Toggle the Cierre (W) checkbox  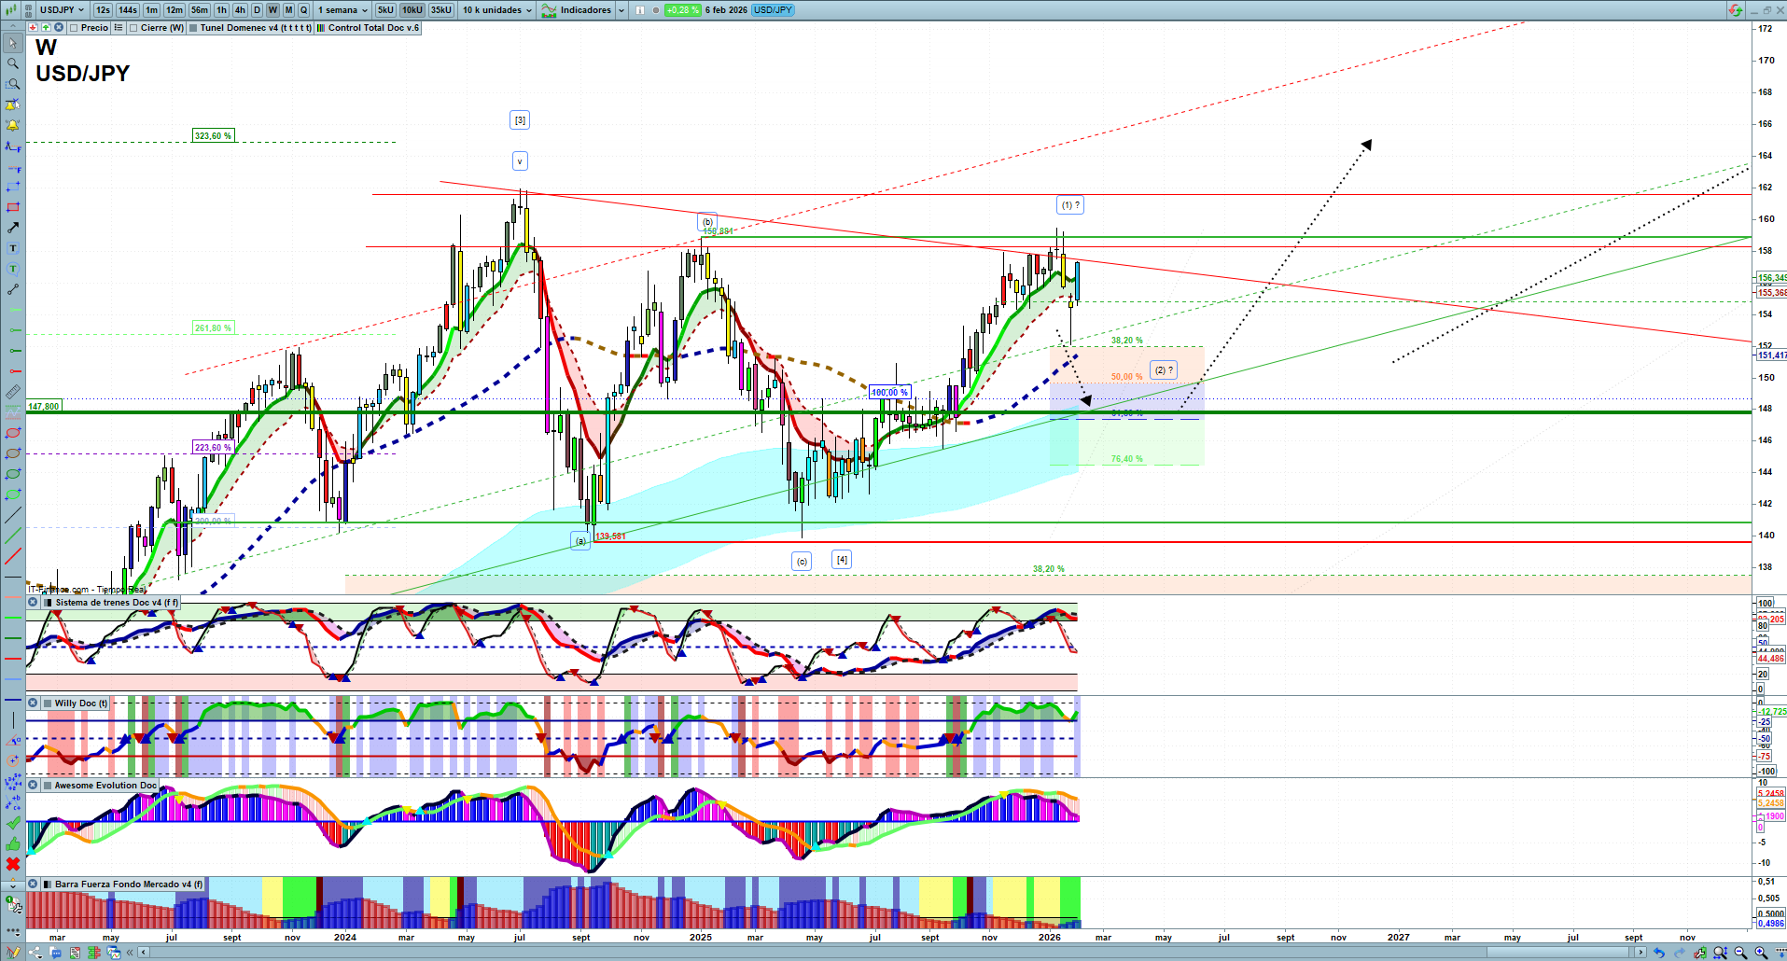133,28
